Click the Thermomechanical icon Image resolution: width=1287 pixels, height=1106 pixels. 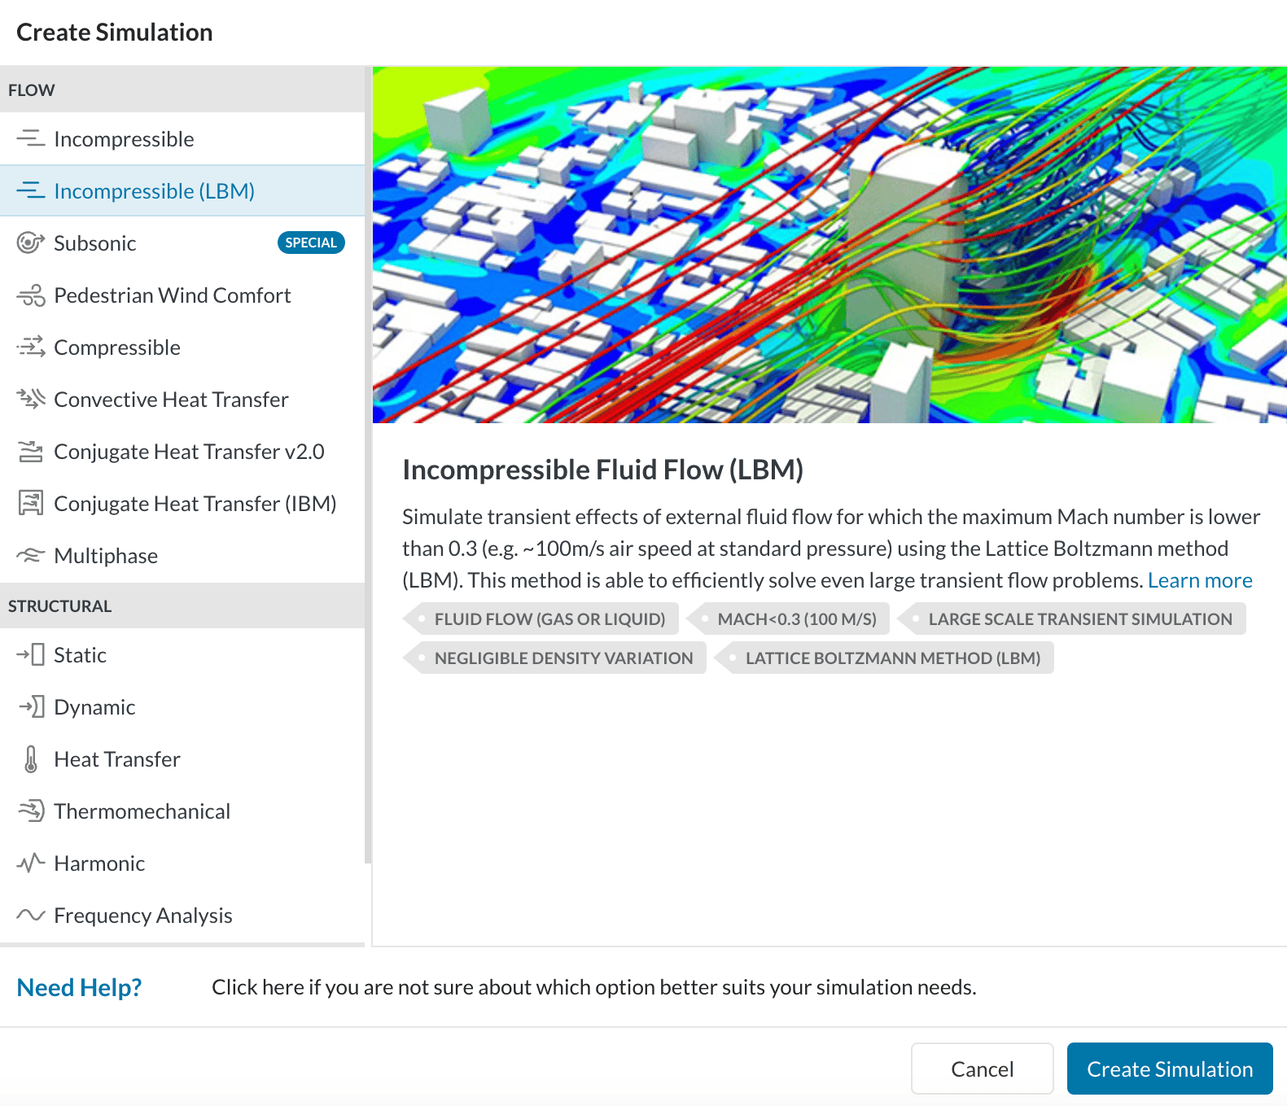pos(31,811)
